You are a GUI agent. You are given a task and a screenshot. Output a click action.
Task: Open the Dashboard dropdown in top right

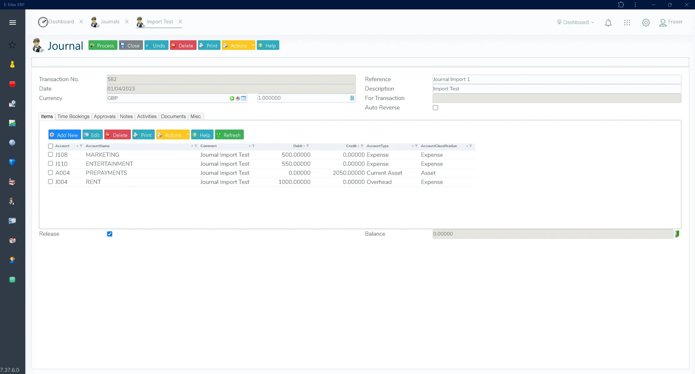click(575, 22)
